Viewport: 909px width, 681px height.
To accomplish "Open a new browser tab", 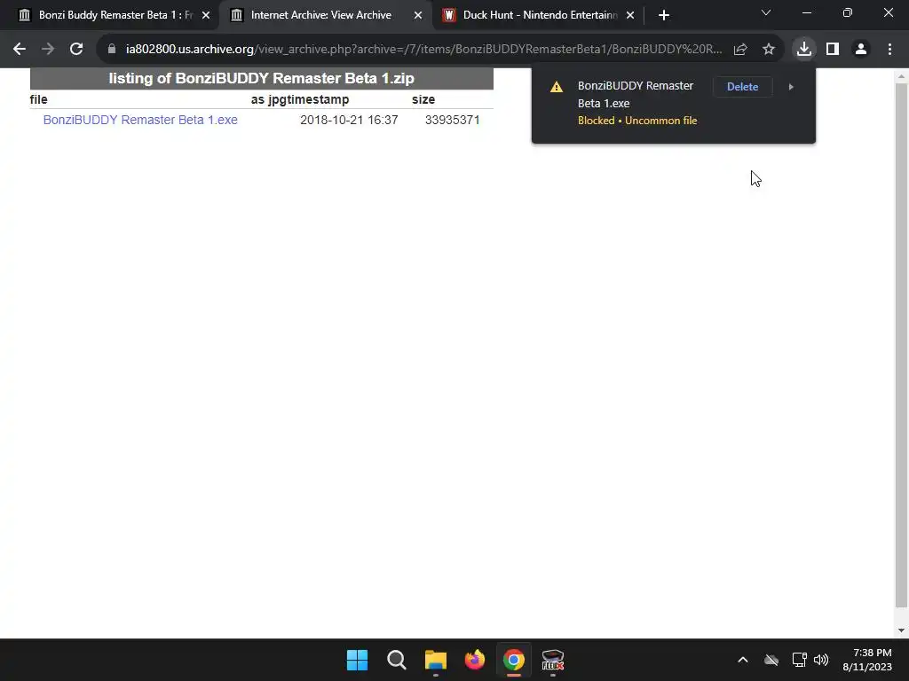I will [664, 15].
